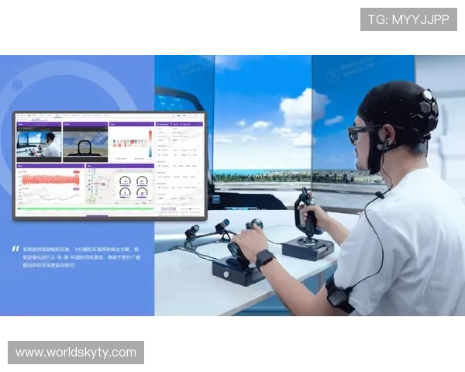Click the green timeline progress bar
The image size is (465, 372).
tap(85, 208)
